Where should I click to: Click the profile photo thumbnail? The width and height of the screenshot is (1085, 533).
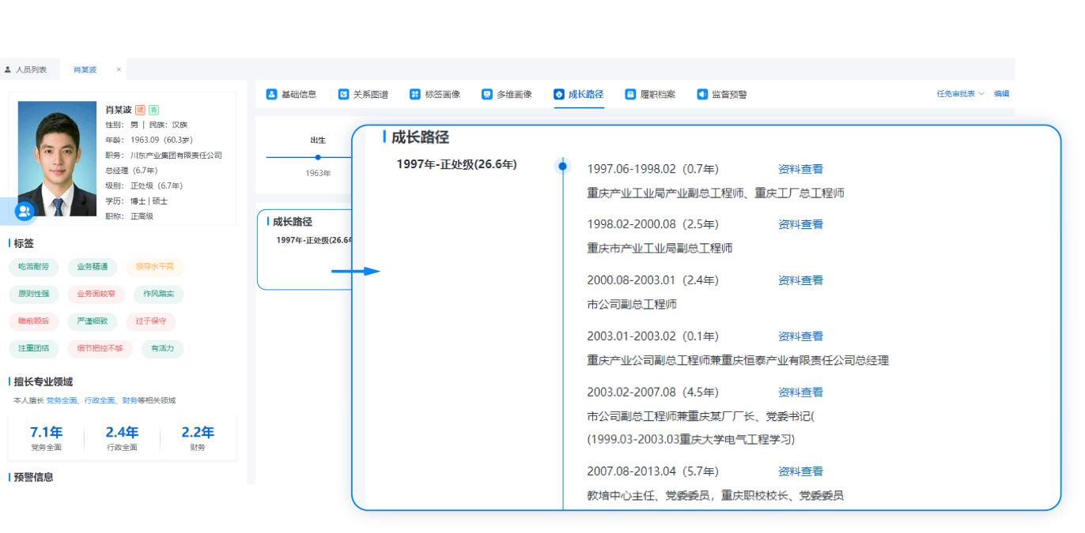pyautogui.click(x=57, y=158)
